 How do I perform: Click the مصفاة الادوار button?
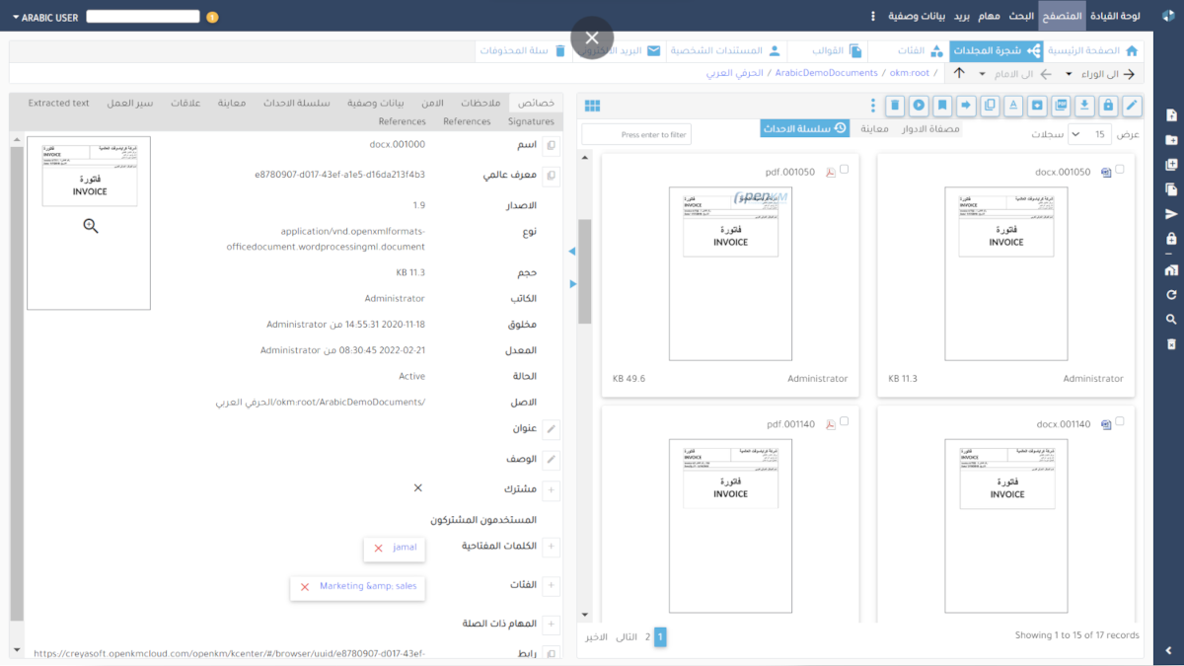(930, 128)
